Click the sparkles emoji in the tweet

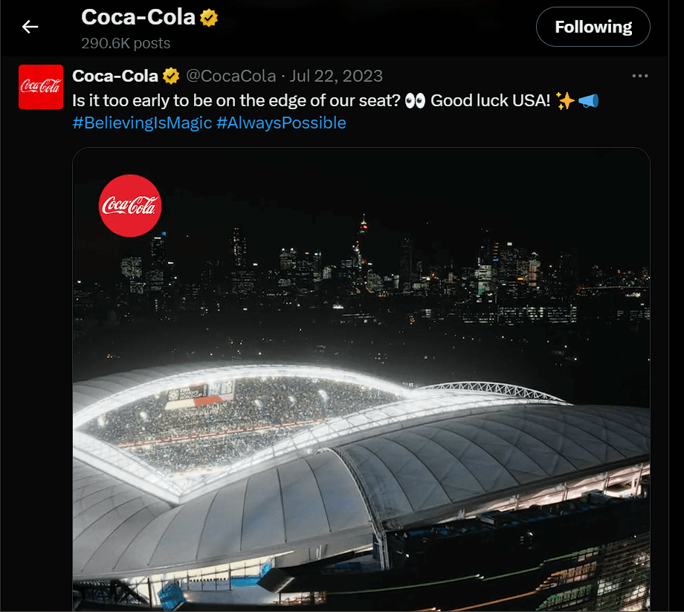(564, 100)
